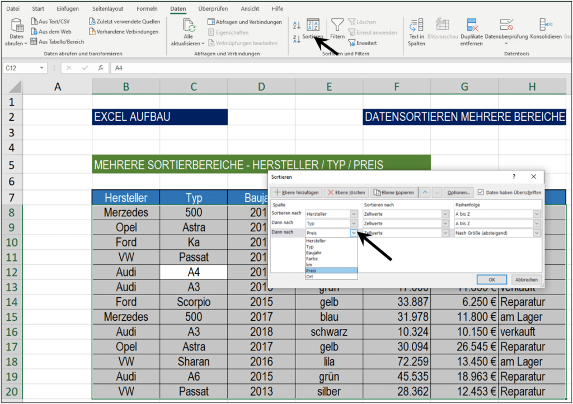This screenshot has height=404, width=573.
Task: Open Nach Größe (absteigend) dropdown
Action: click(x=537, y=233)
